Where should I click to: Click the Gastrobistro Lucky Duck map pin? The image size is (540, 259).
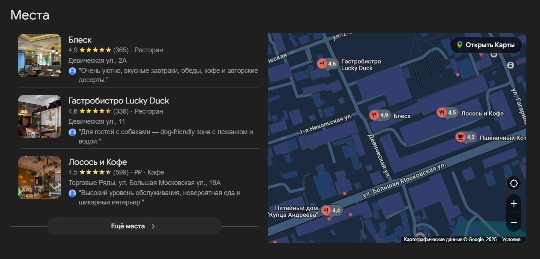[x=322, y=64]
